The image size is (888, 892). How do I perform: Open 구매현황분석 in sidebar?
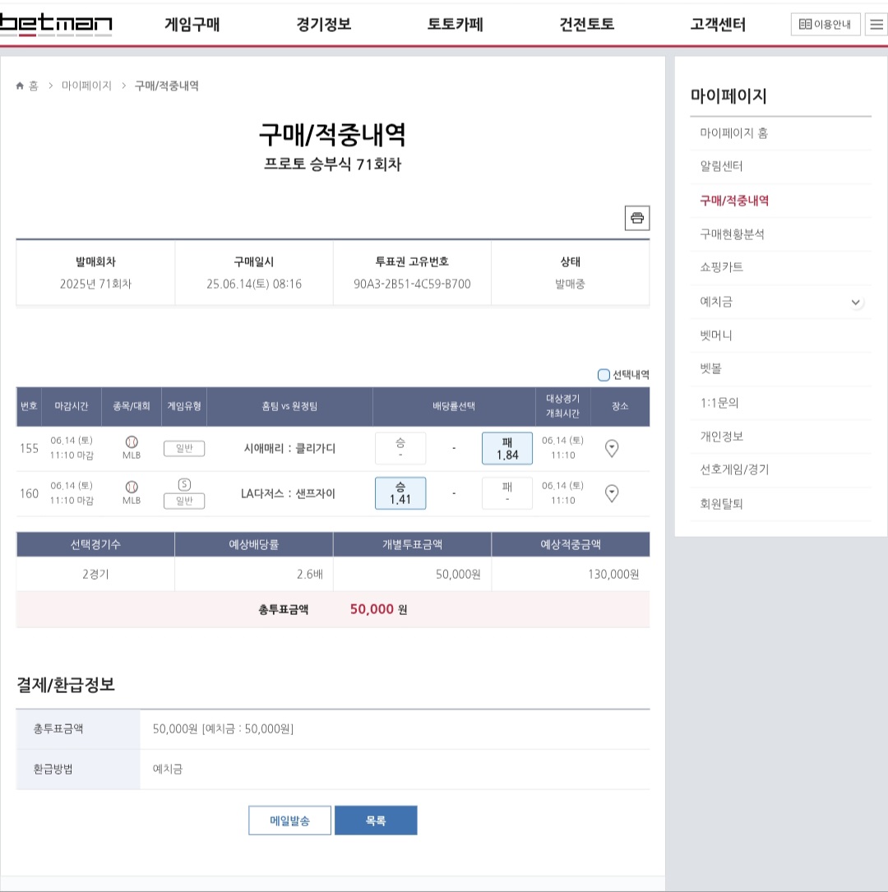(732, 234)
